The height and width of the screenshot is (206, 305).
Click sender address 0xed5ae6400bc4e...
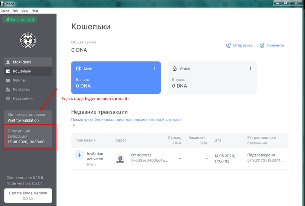[x=149, y=161]
